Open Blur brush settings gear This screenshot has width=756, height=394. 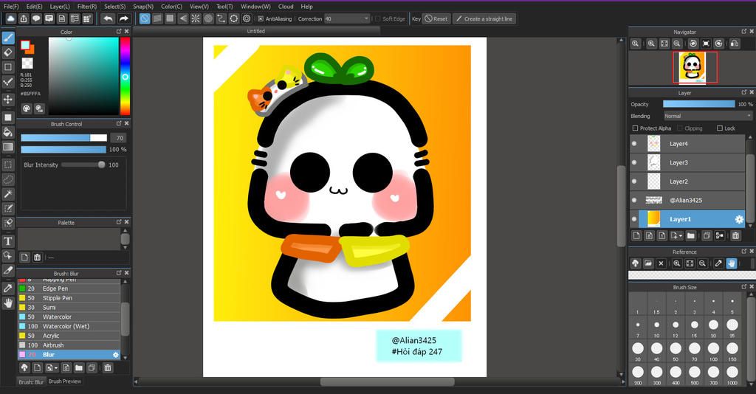[x=116, y=354]
